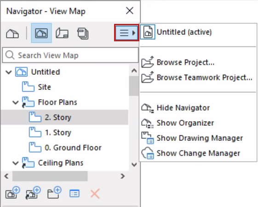Click the Clone a Folder icon
Image resolution: width=258 pixels, height=207 pixels.
33,193
